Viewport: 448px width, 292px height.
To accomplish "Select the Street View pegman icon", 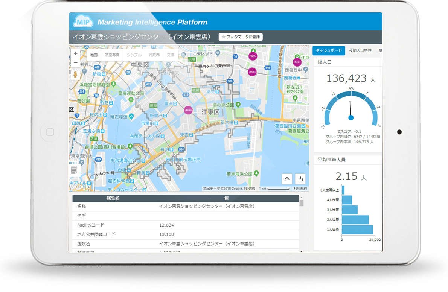I will coord(75,75).
